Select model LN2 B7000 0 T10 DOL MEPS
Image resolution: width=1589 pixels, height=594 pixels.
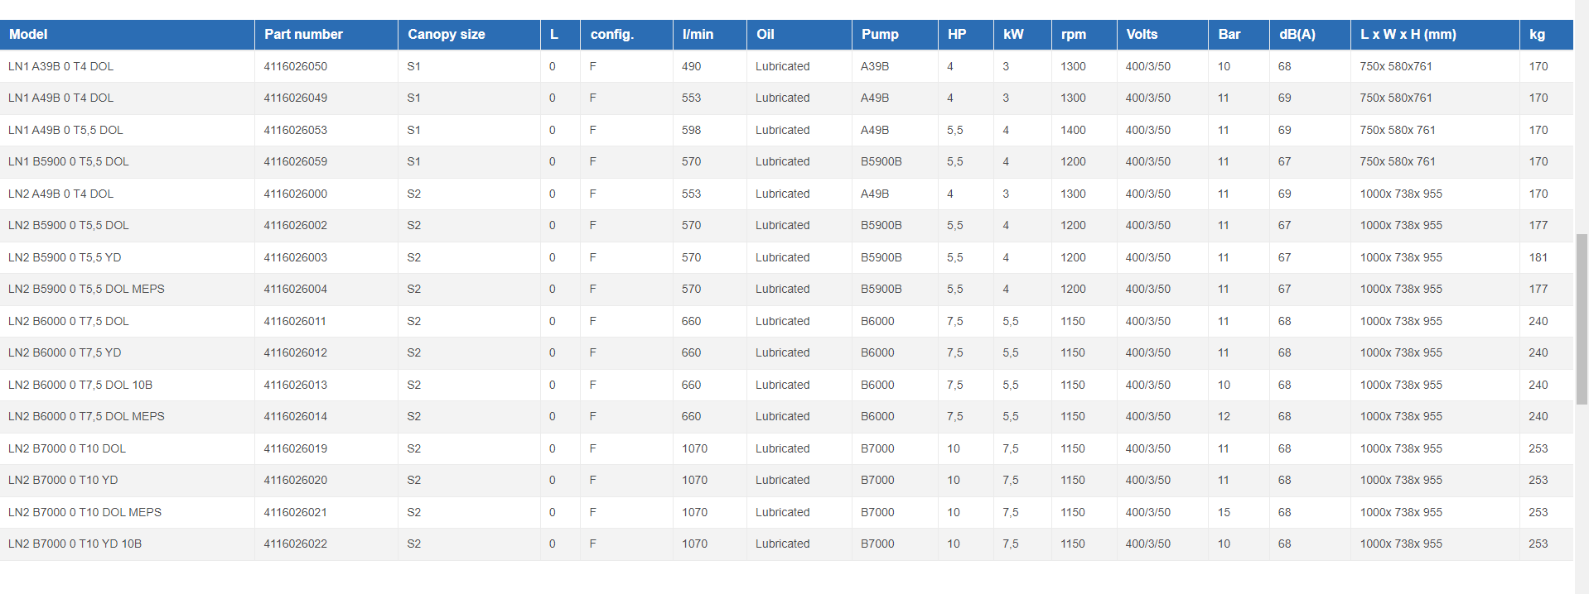click(85, 512)
